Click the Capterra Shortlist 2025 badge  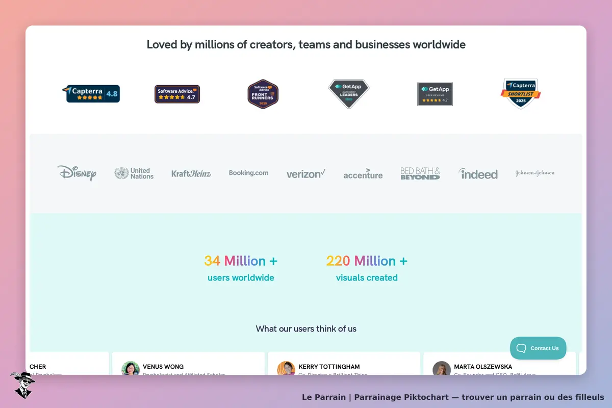coord(521,93)
